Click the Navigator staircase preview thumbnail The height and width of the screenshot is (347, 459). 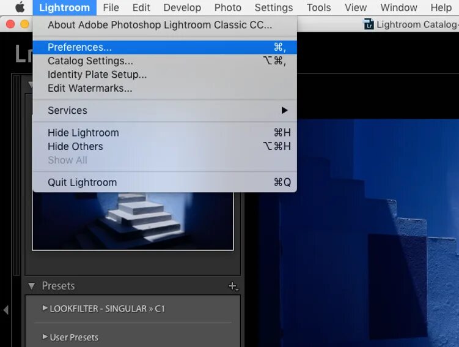(x=133, y=221)
